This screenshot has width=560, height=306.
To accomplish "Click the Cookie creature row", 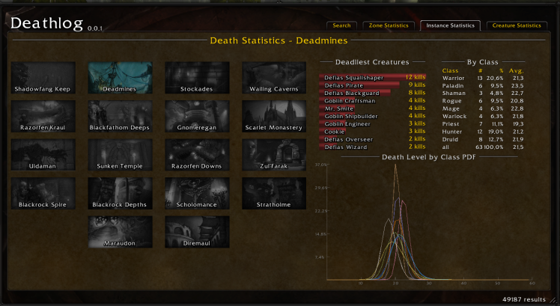I will (x=373, y=132).
